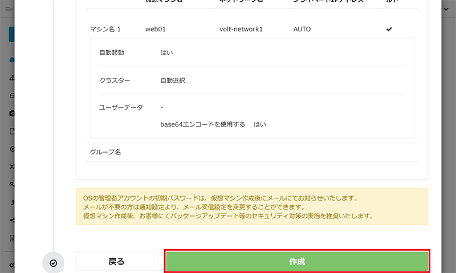Open the network sitemap icon in sidebar
The width and height of the screenshot is (456, 273).
12,78
